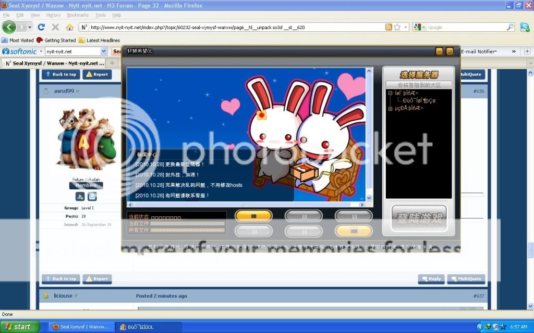Open the Tools menu

101,15
